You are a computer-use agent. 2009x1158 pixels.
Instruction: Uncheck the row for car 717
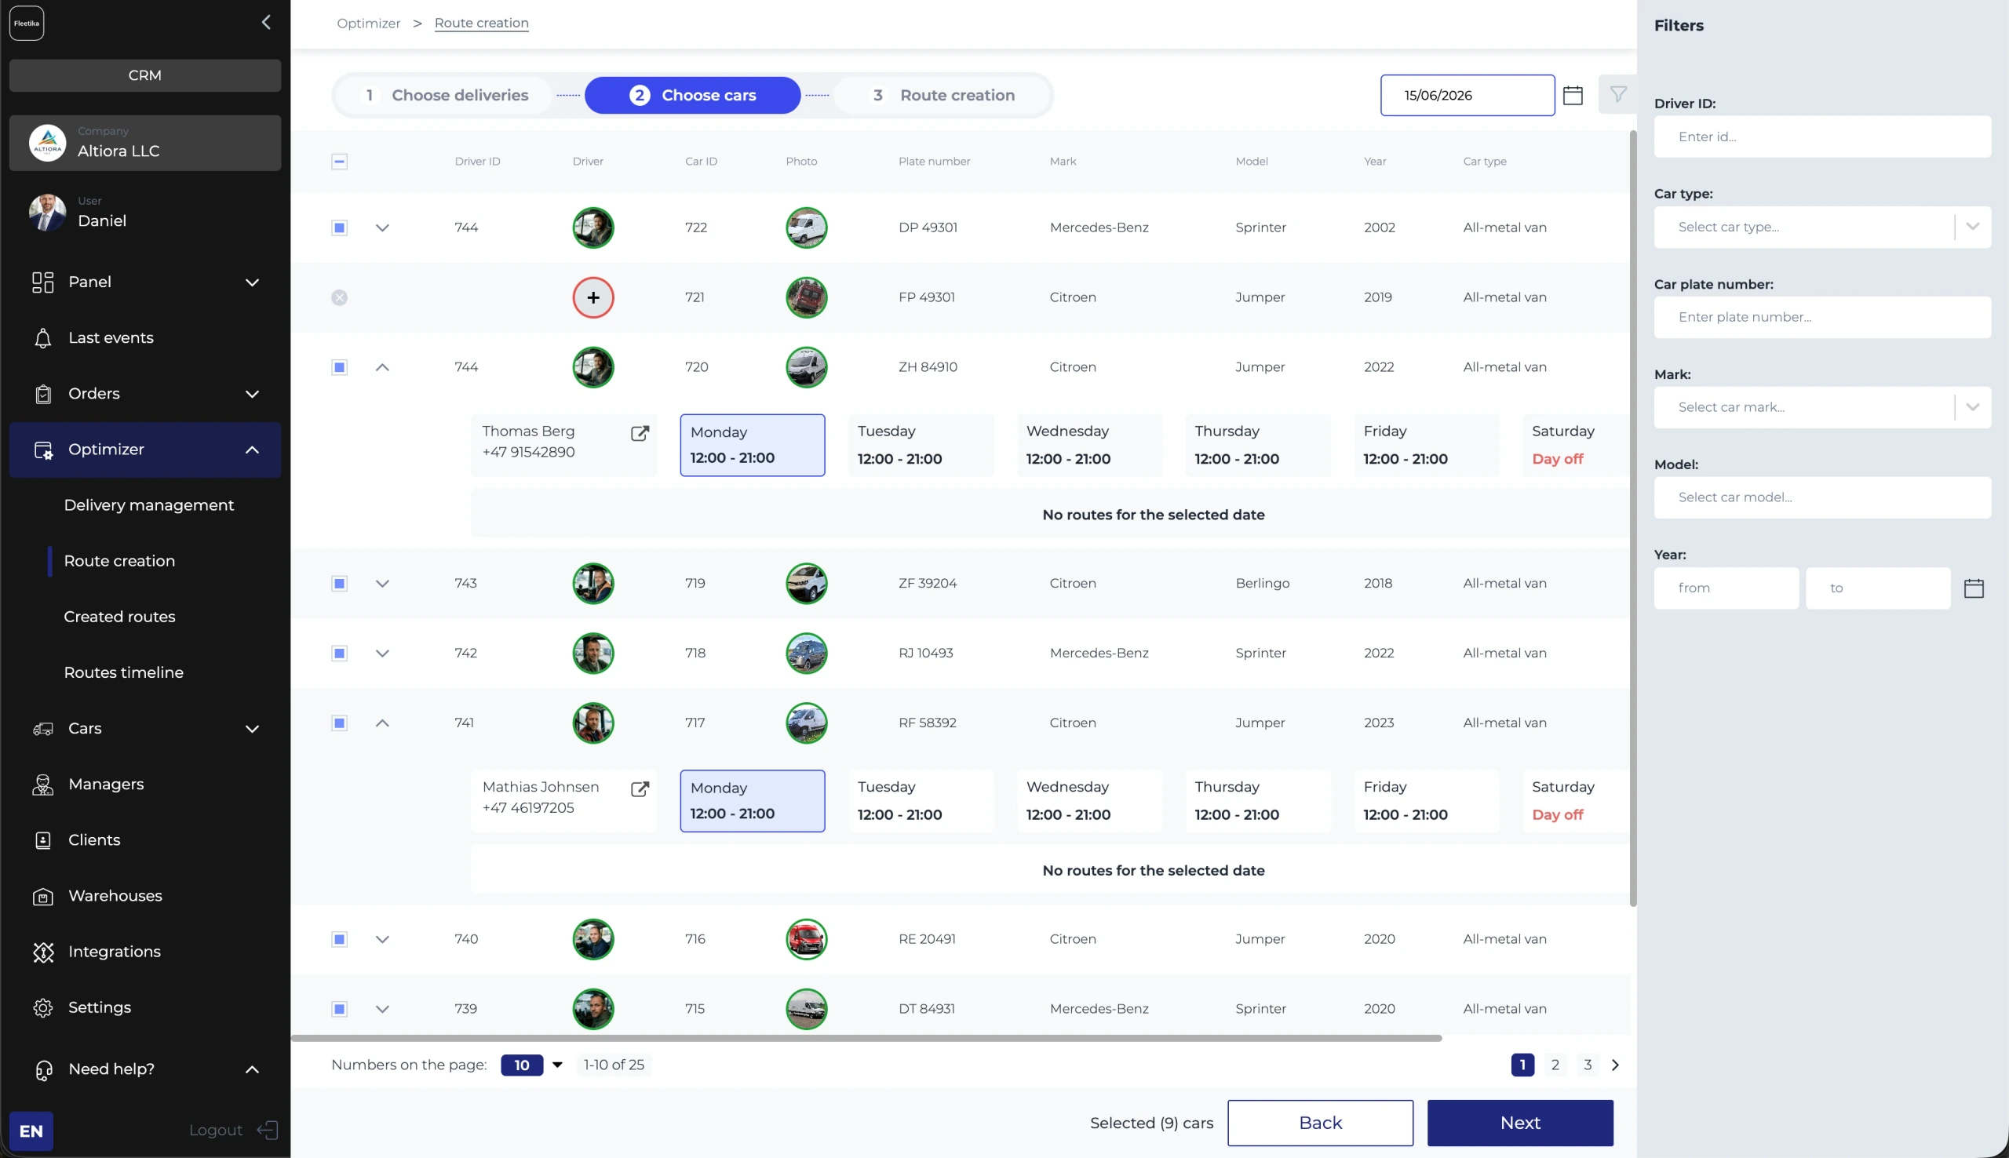(340, 723)
